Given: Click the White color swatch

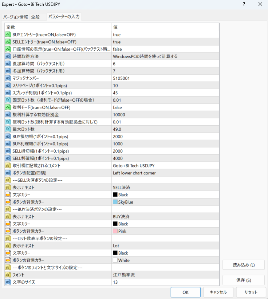Looking at the screenshot, I should pos(115,260).
